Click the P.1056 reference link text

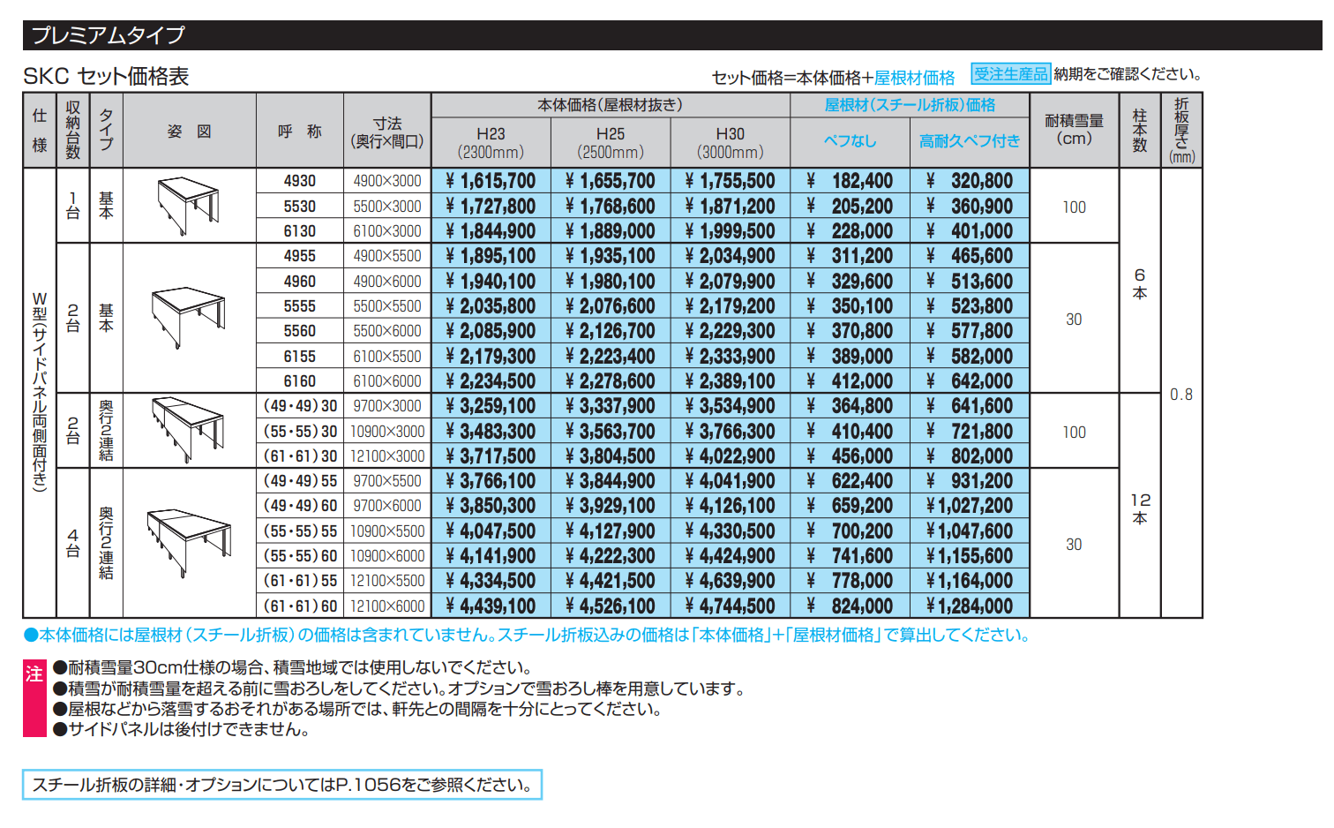click(x=371, y=783)
